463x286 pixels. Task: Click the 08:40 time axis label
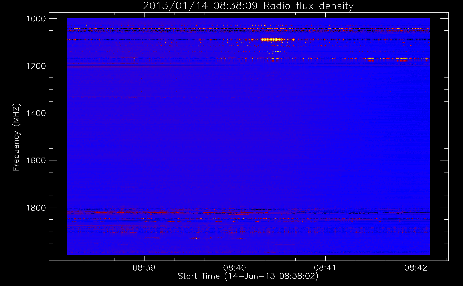235,268
